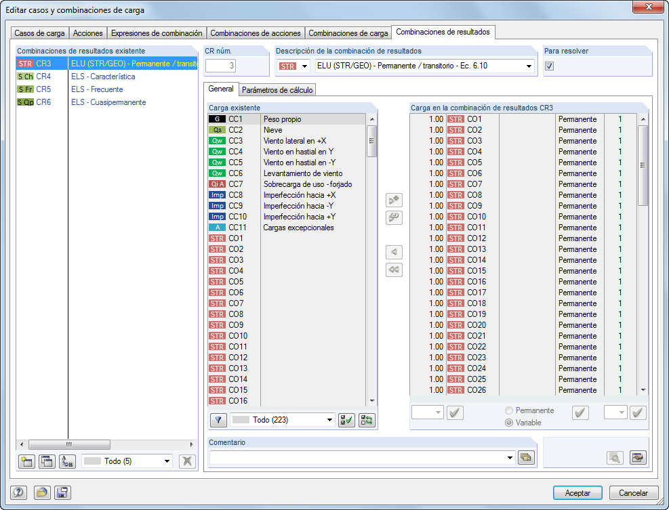Screen dimensions: 669x510
Task: Select CO26 row in CR3 combination list
Action: pyautogui.click(x=523, y=389)
